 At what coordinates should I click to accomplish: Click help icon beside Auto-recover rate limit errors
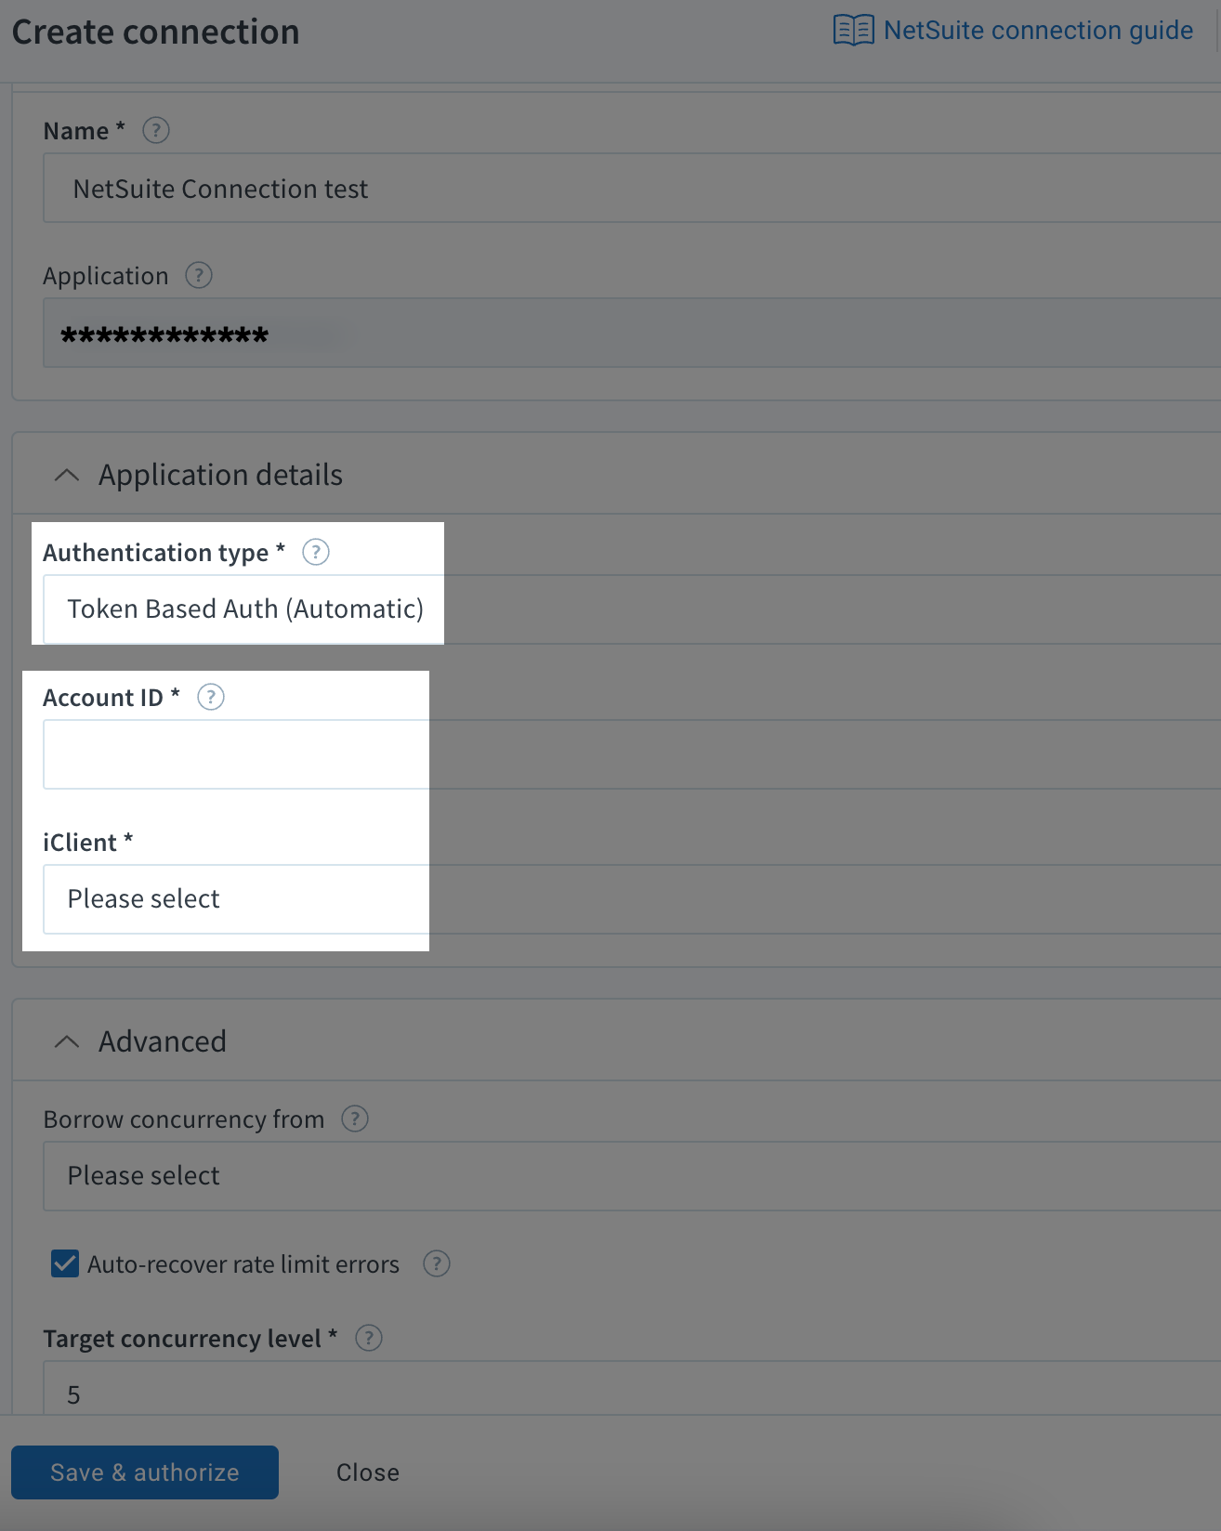[x=436, y=1264]
